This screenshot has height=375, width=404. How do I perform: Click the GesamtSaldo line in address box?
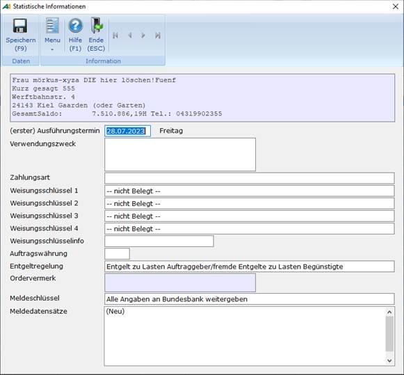tap(117, 113)
